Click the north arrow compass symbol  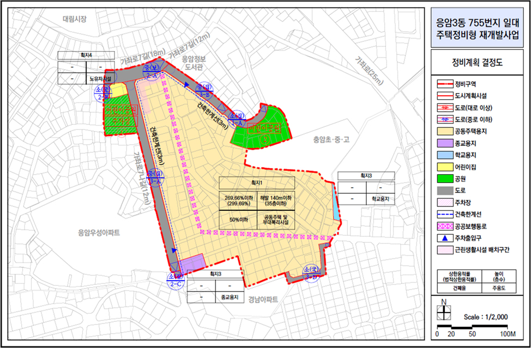(x=445, y=311)
